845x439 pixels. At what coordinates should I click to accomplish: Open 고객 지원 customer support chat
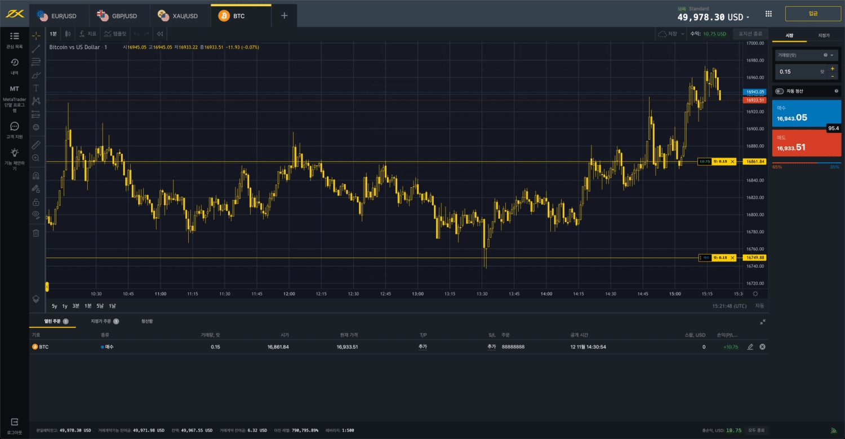pyautogui.click(x=15, y=126)
